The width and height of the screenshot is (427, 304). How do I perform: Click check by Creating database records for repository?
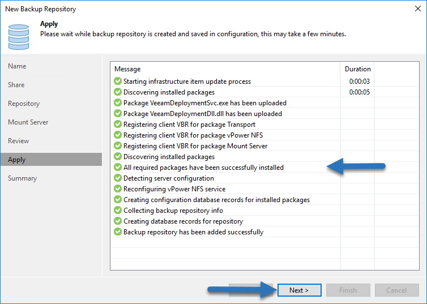pyautogui.click(x=118, y=221)
